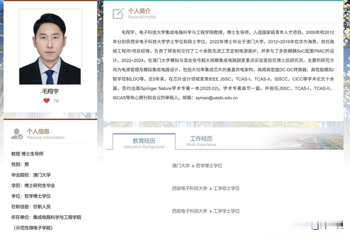Click the chevron before 工学学士学位
This screenshot has height=236, width=350.
(211, 211)
